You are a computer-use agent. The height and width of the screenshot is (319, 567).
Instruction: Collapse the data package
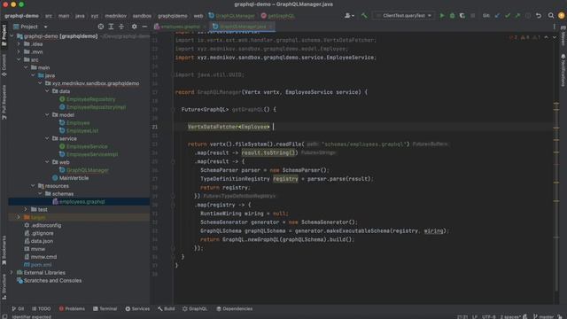click(x=47, y=91)
